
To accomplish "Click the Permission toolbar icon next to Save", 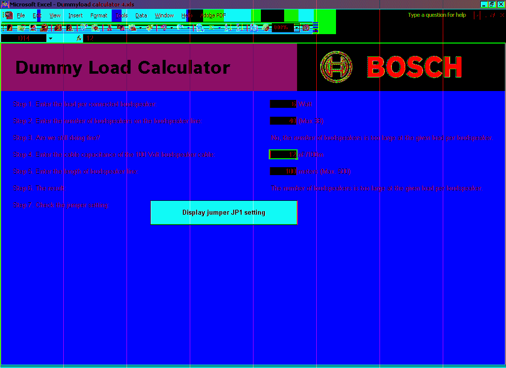I will click(x=44, y=28).
